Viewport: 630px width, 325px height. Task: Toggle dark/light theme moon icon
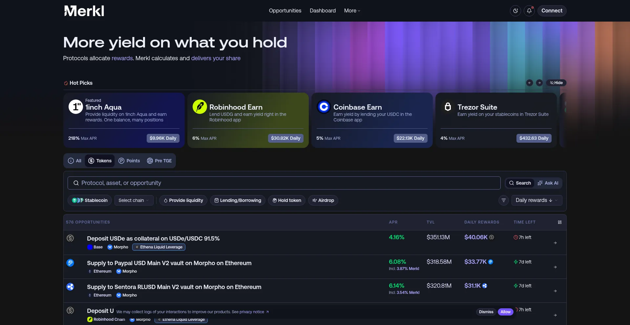click(515, 11)
